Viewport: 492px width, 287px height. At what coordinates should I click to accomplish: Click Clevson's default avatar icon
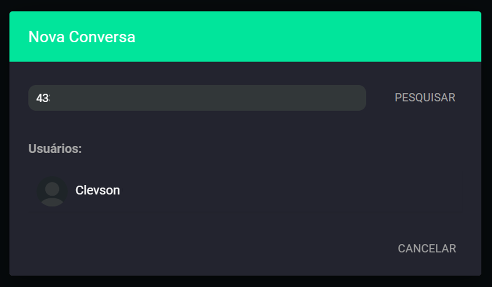tap(52, 191)
